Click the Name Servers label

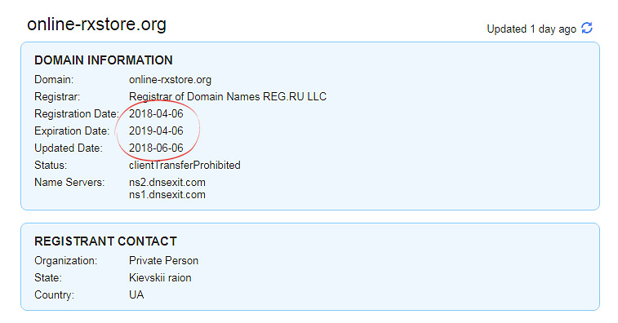(69, 183)
